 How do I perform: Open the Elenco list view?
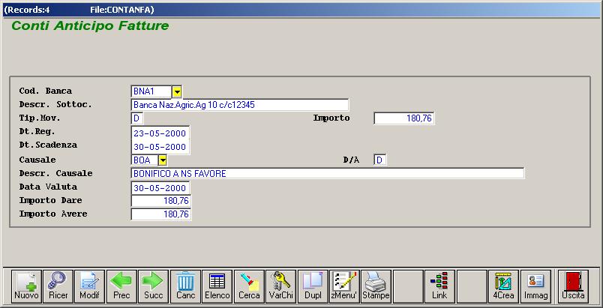point(217,286)
